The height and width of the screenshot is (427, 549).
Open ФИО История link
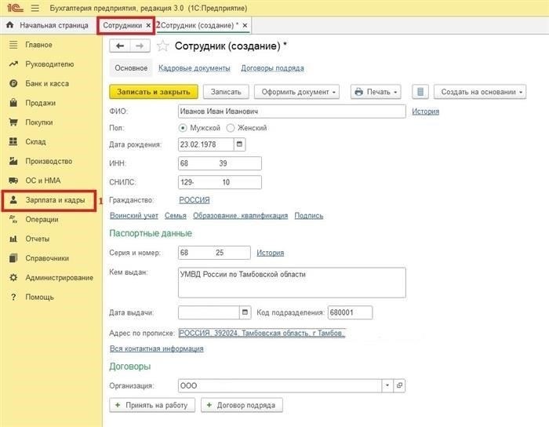(425, 111)
